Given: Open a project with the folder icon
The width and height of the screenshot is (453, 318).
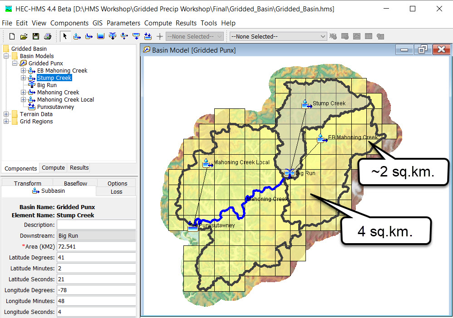Looking at the screenshot, I should point(24,36).
